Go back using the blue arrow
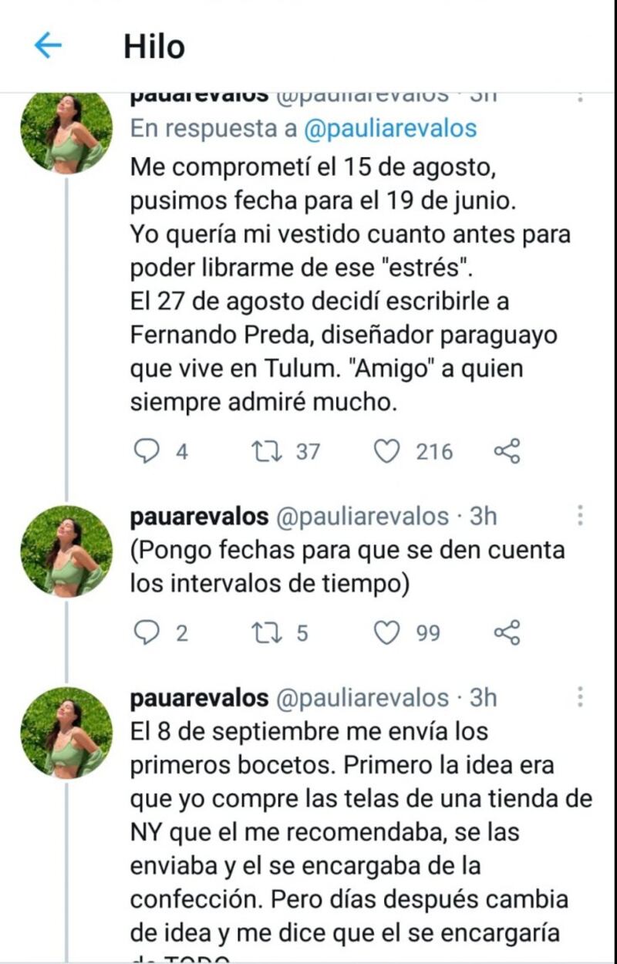 [x=48, y=47]
